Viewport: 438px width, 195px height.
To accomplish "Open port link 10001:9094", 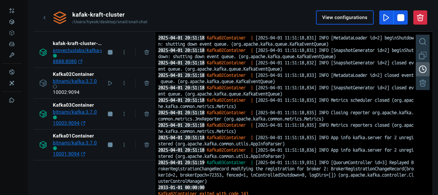I will [66, 154].
